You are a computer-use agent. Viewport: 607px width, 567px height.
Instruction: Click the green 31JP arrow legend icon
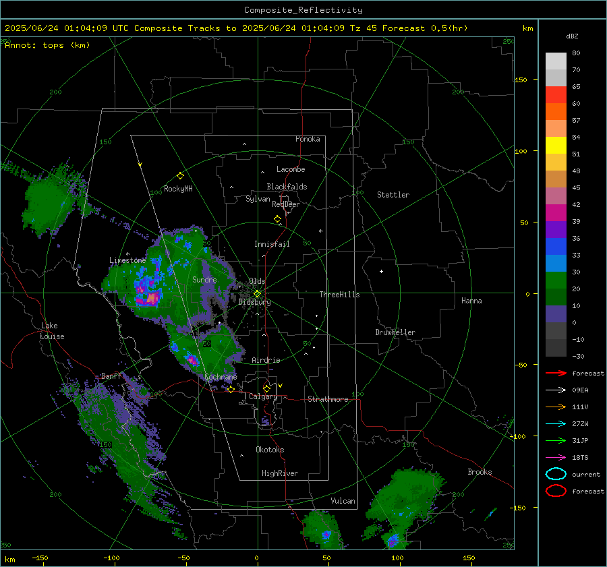pyautogui.click(x=556, y=440)
